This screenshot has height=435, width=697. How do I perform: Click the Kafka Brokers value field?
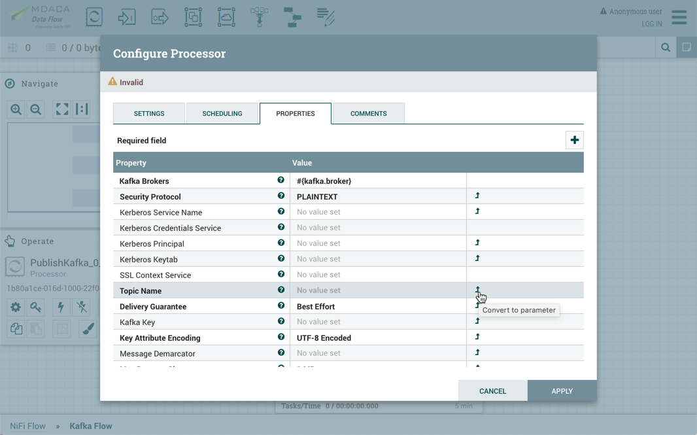(377, 181)
